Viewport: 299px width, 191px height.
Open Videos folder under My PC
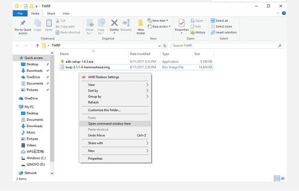tap(29, 145)
